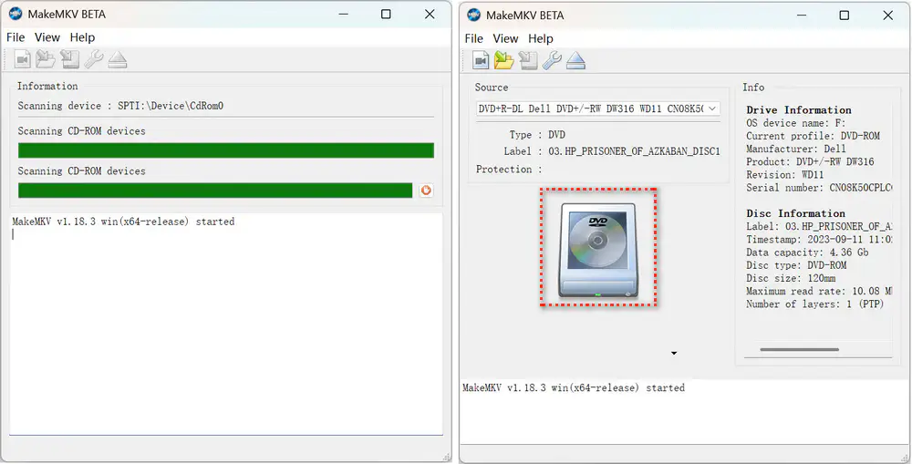Click 'Manufacturer: Dell' line

[x=795, y=149]
